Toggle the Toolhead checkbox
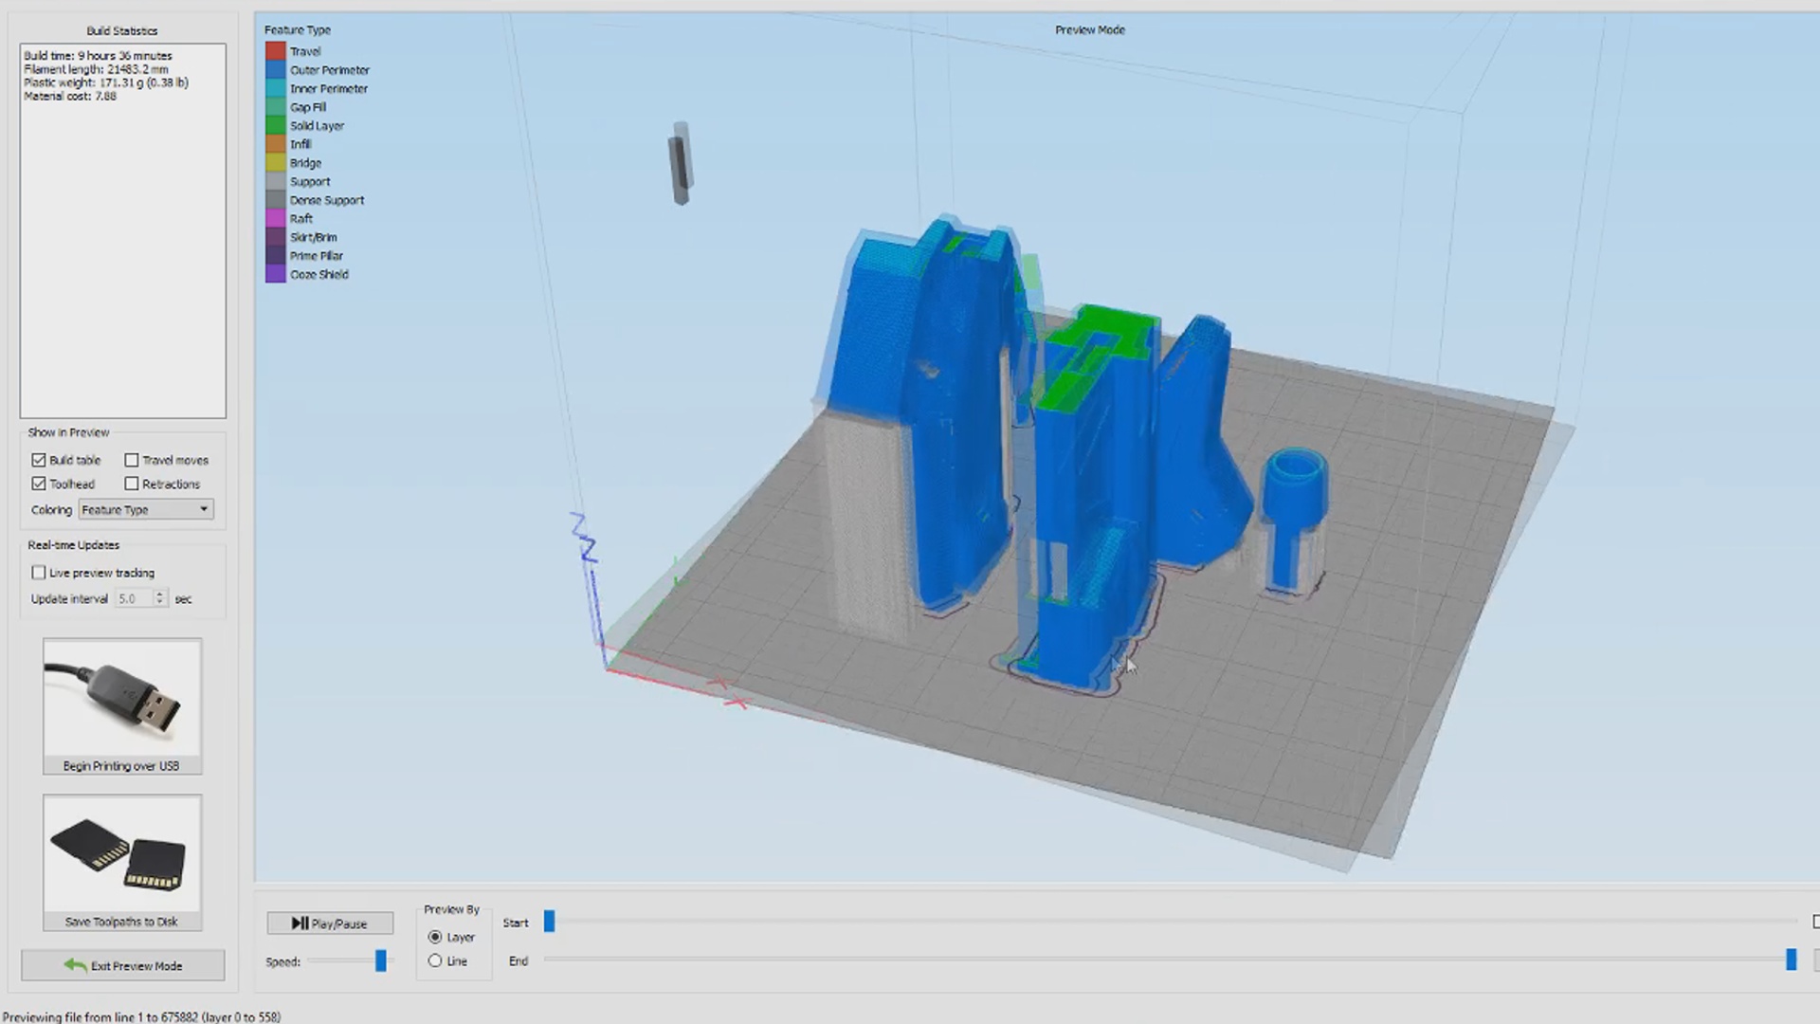Screen dimensions: 1820x1024 coord(39,484)
